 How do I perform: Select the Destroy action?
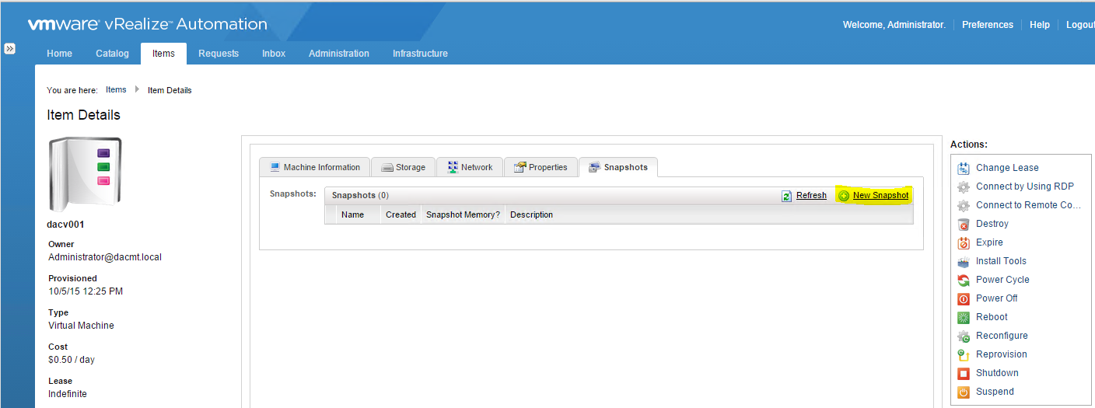tap(992, 224)
